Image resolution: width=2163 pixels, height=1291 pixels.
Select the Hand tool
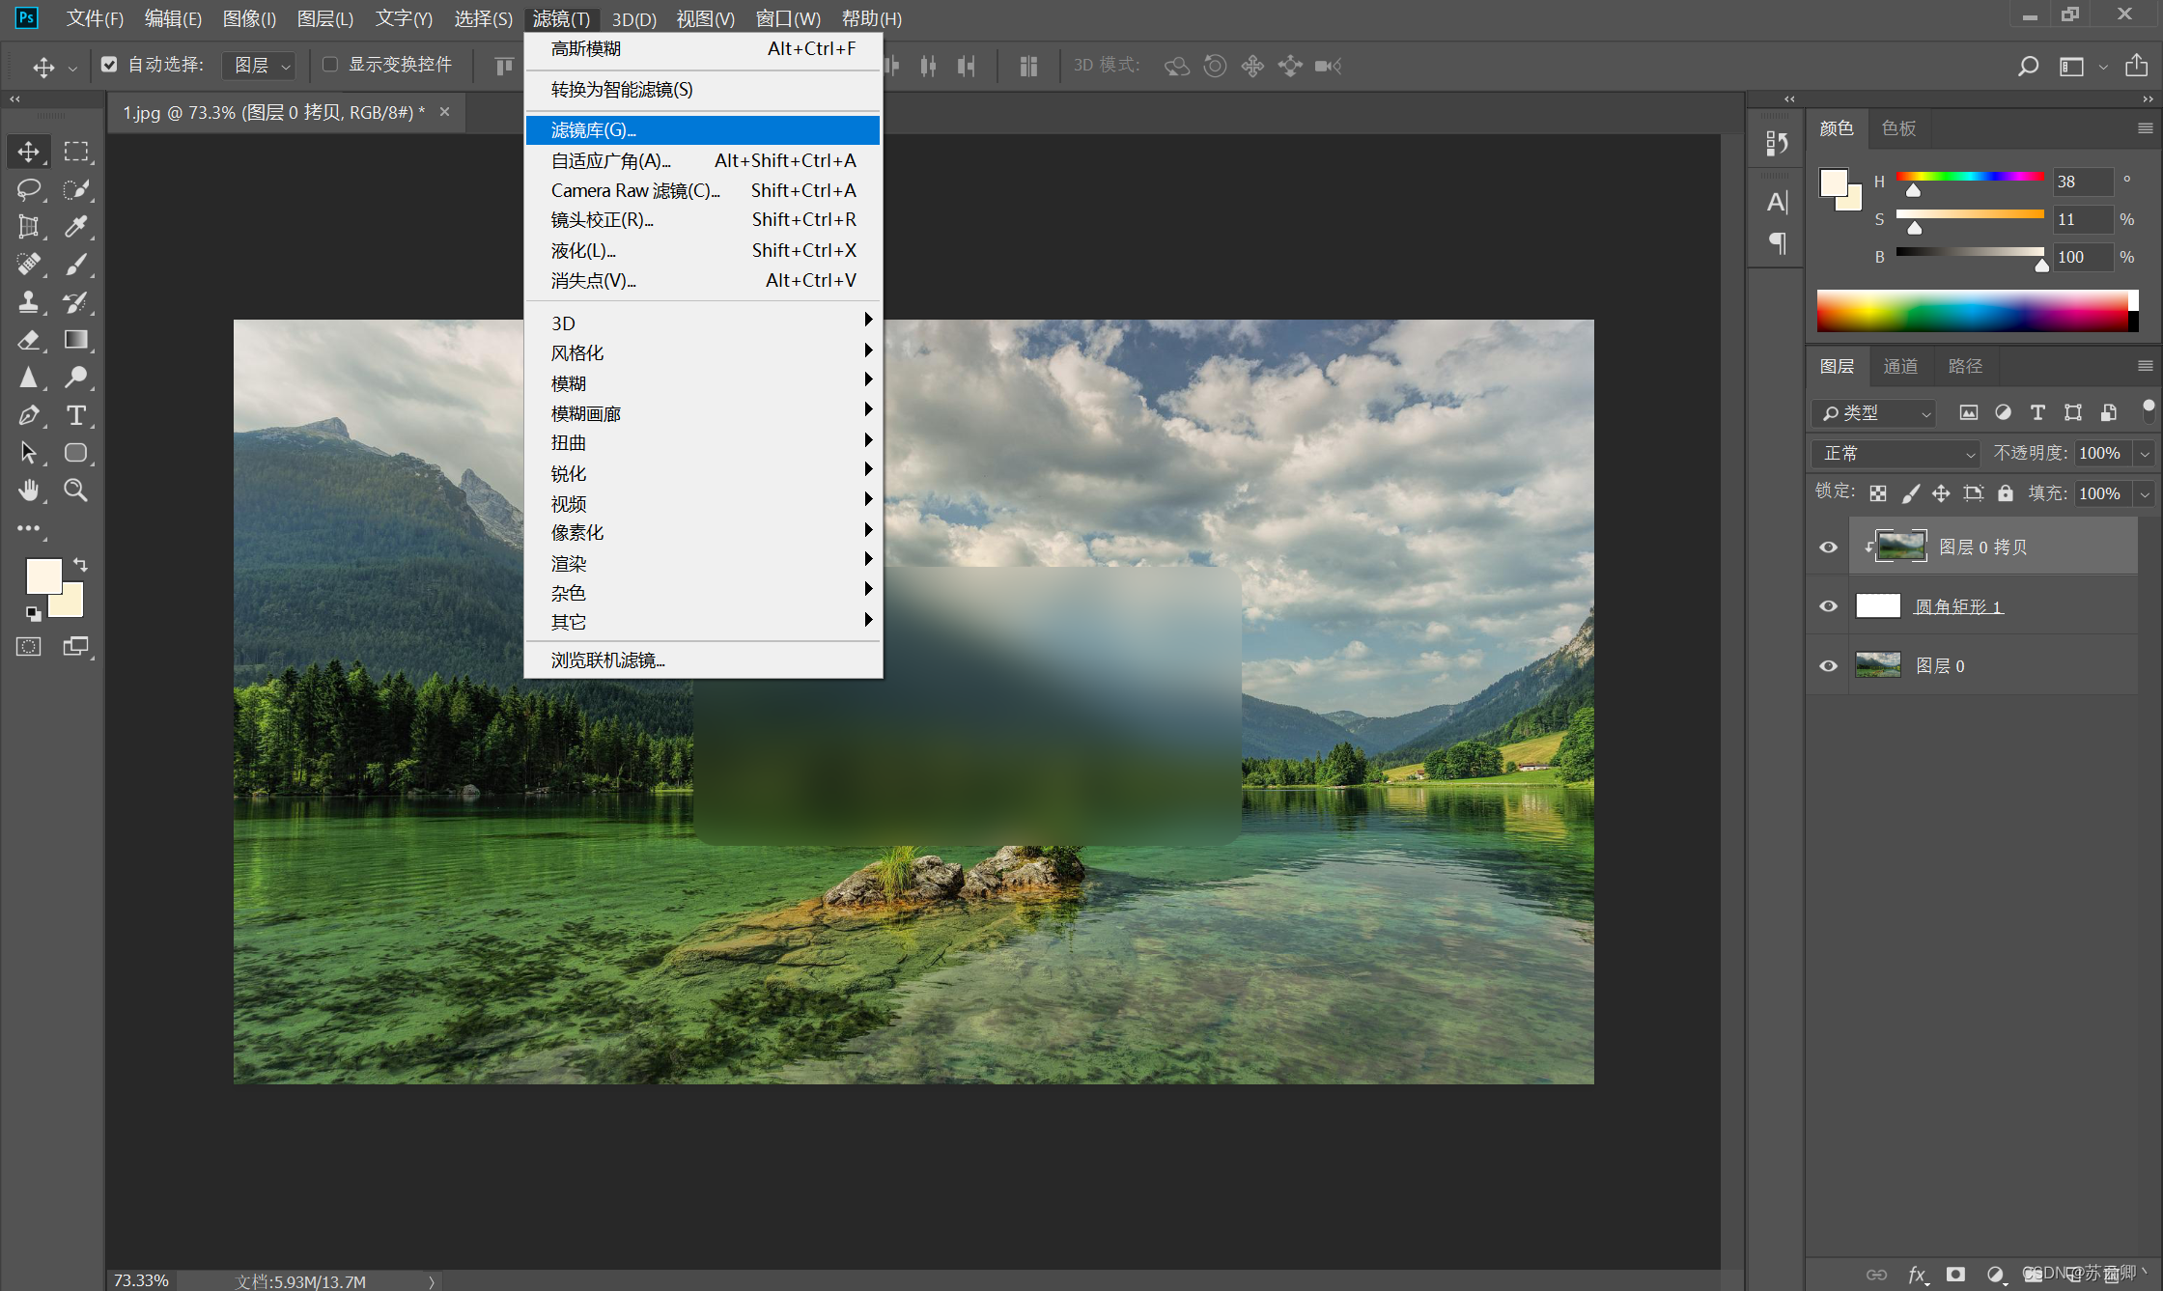pos(28,491)
